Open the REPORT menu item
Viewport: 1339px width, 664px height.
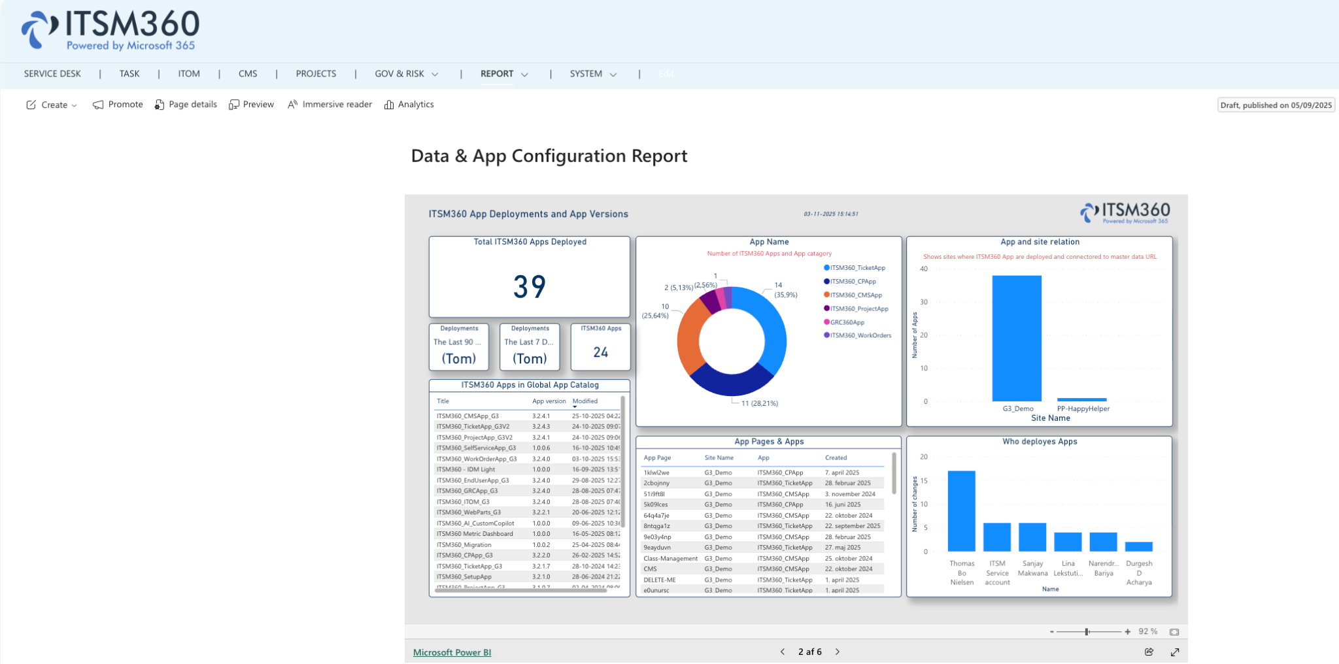pos(497,74)
